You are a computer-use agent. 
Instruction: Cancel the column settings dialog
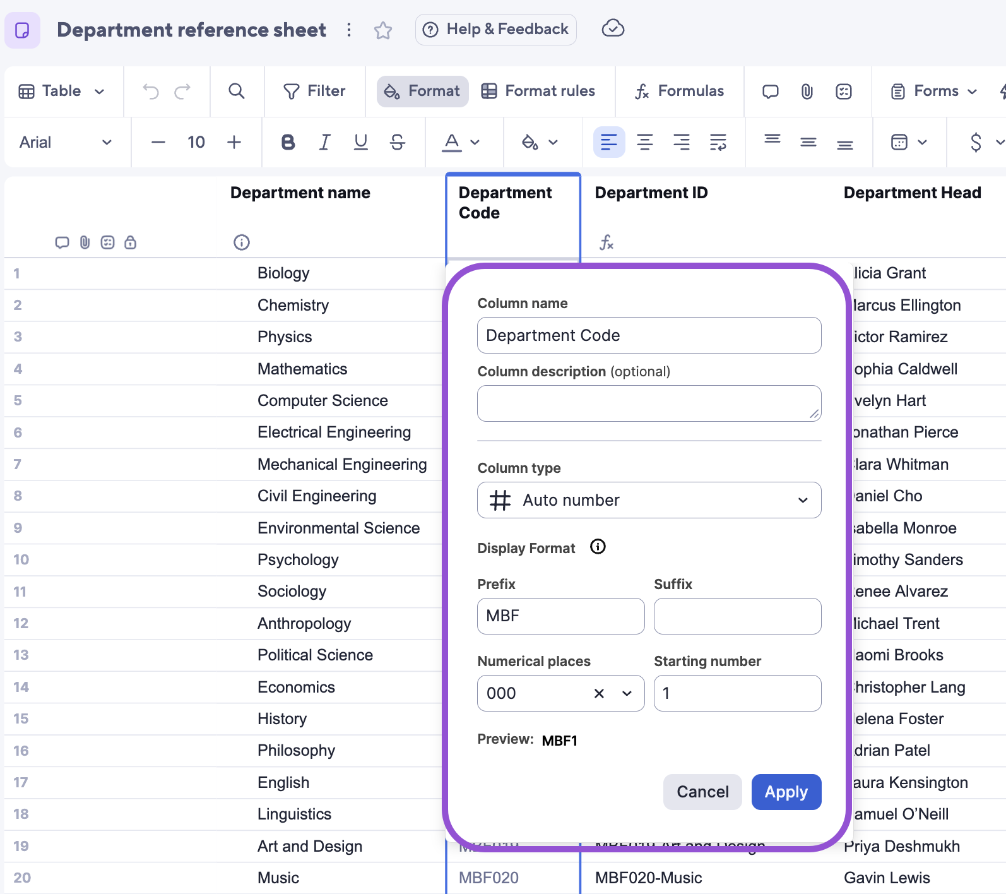point(702,792)
